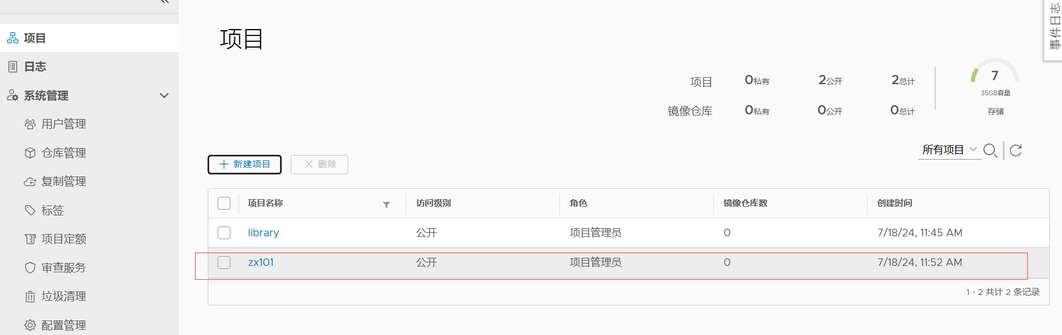
Task: Check the zx101 project checkbox
Action: (x=224, y=262)
